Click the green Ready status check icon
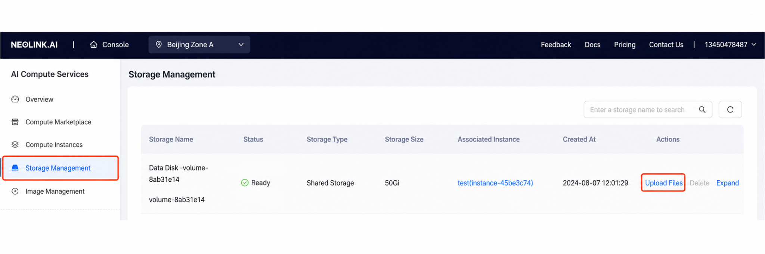The height and width of the screenshot is (254, 765). (245, 182)
